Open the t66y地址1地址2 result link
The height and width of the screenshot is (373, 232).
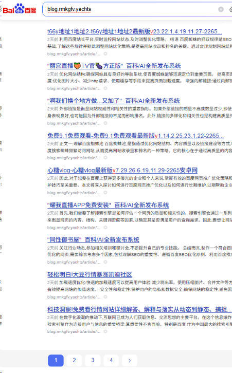[x=135, y=31]
